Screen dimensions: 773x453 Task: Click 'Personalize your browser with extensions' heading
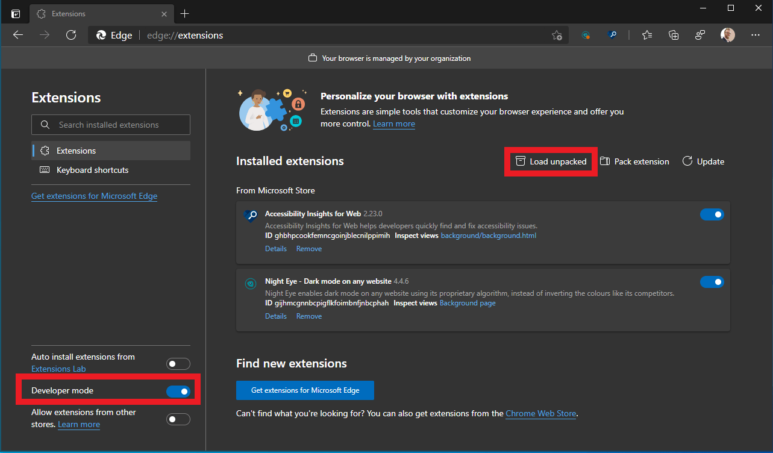pyautogui.click(x=415, y=96)
